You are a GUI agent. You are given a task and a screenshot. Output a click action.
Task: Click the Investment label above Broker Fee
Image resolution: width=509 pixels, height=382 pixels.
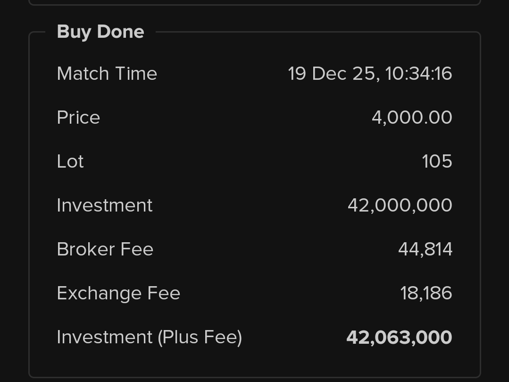click(104, 205)
